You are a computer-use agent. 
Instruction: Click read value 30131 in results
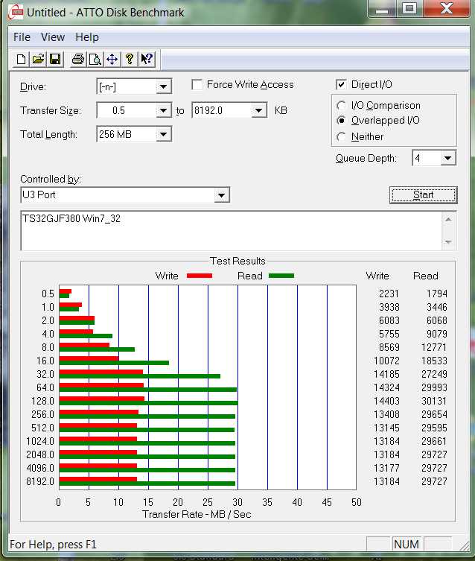coord(434,401)
